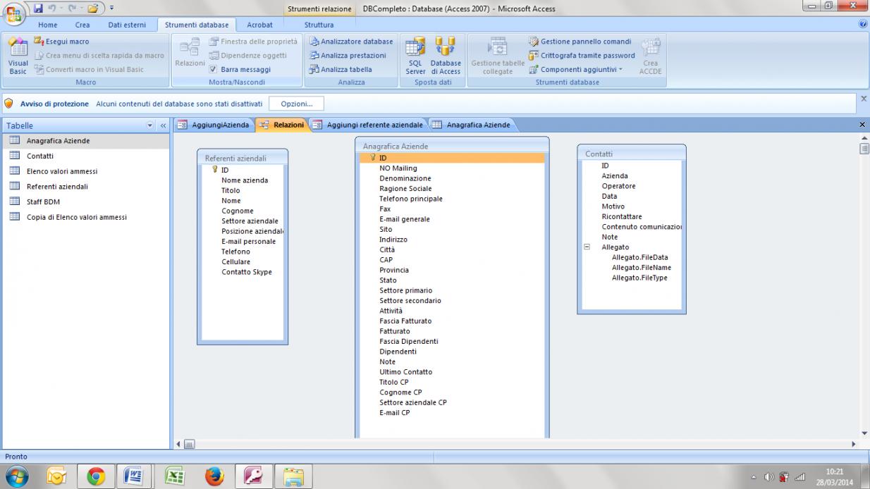The image size is (870, 489).
Task: Switch to the Crea ribbon tab
Action: click(82, 25)
